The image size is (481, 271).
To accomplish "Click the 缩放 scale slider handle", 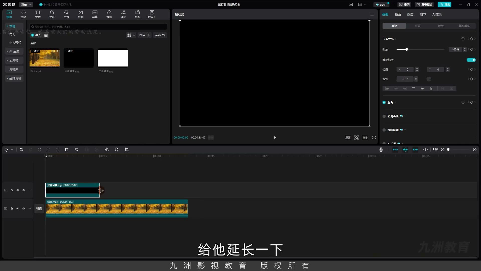I will [407, 49].
